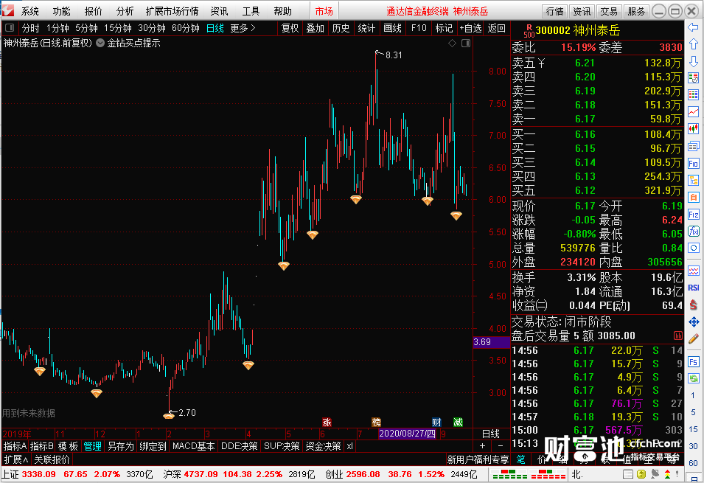Switch to 30分钟 period
The height and width of the screenshot is (483, 704).
(x=152, y=28)
